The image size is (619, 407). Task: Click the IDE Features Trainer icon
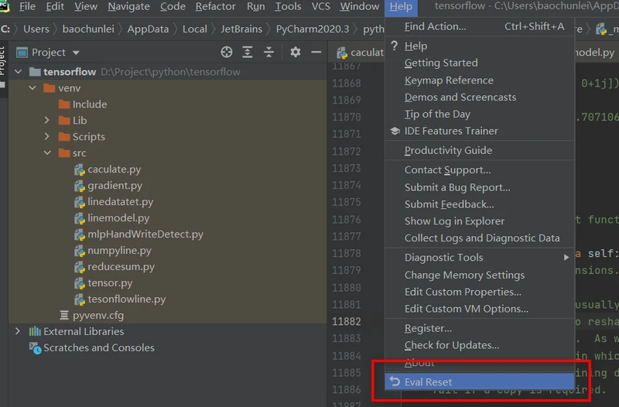[x=395, y=131]
